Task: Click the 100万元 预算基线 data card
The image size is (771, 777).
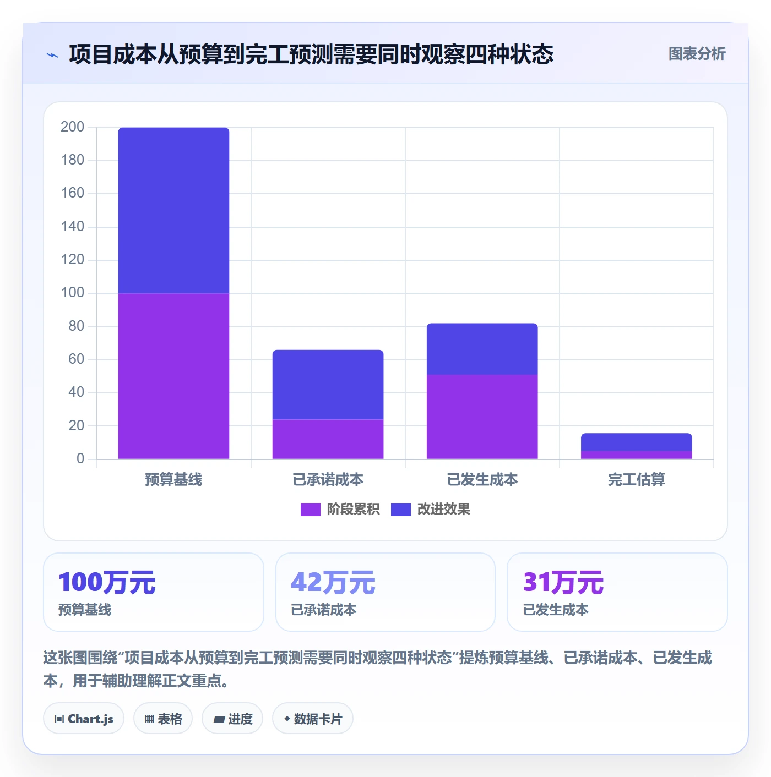Action: click(154, 592)
